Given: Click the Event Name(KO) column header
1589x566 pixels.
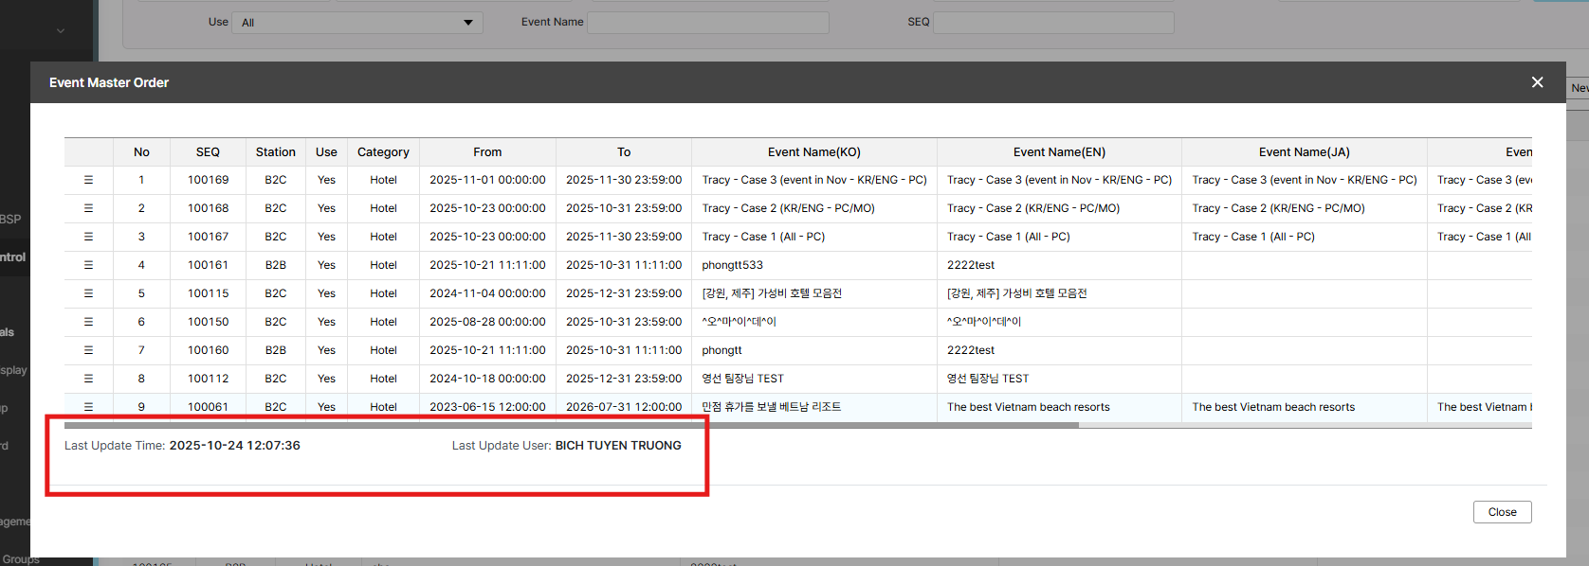Looking at the screenshot, I should [813, 152].
